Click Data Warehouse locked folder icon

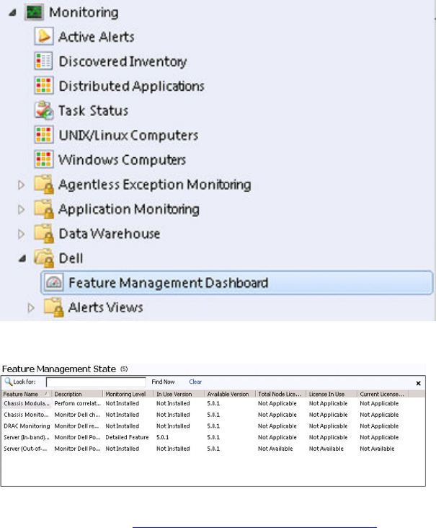tap(44, 234)
